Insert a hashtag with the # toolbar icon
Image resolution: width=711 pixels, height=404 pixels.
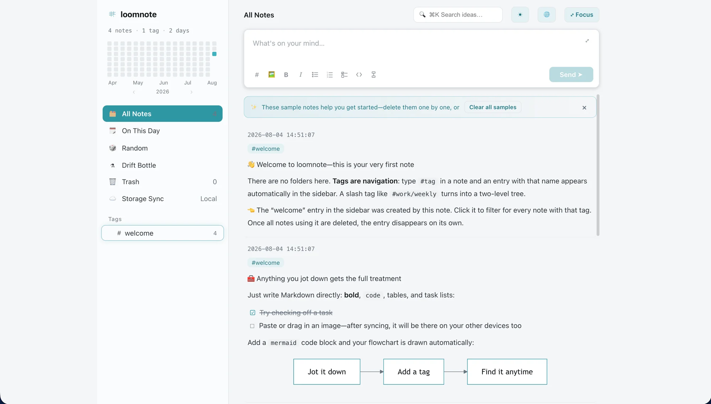[x=257, y=75]
